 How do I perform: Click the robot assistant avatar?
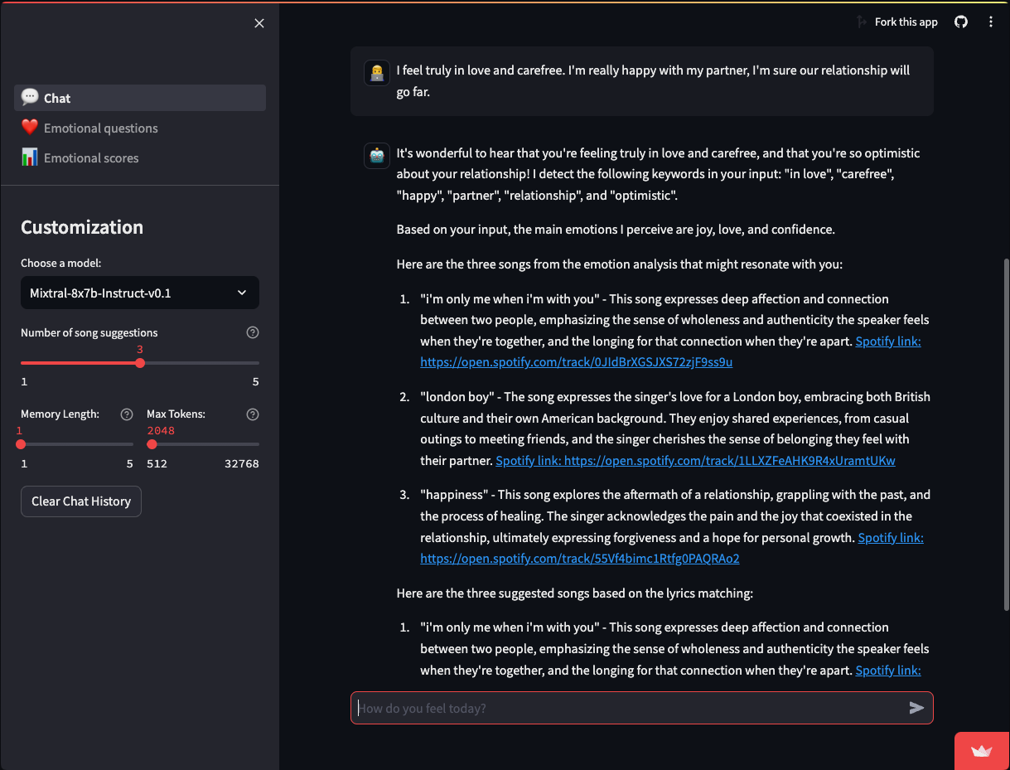click(x=377, y=155)
